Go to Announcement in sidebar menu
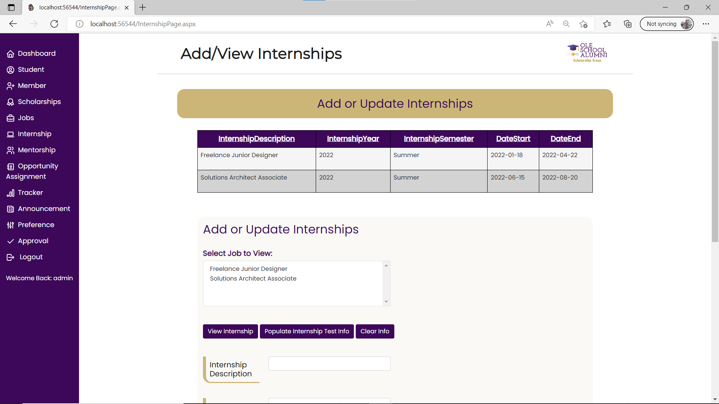The image size is (719, 404). (x=44, y=209)
